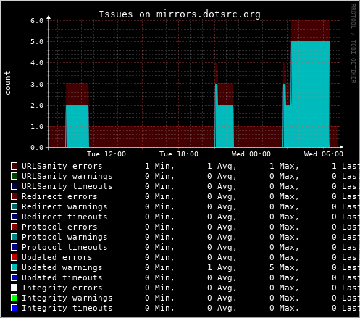360x318 pixels.
Task: Click the Tue 12:00 time axis label
Action: (106, 154)
